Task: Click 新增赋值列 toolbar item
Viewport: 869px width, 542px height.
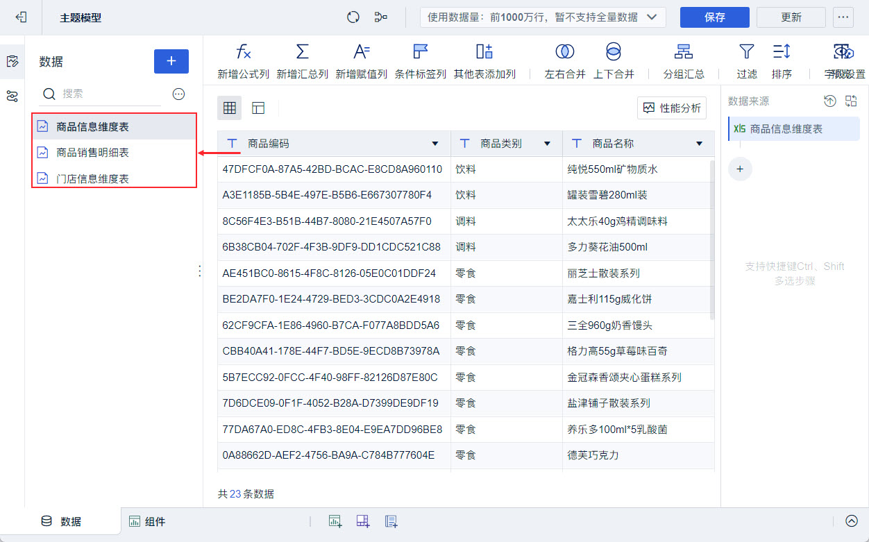Action: click(x=362, y=62)
